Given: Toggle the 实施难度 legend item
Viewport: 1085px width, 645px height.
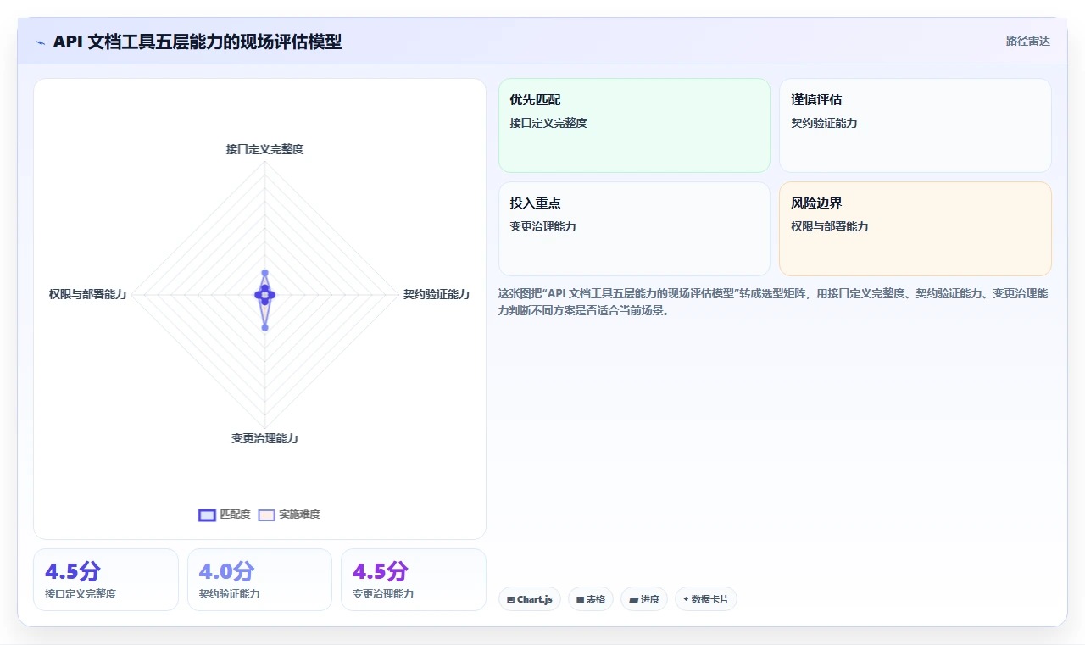Looking at the screenshot, I should click(x=289, y=514).
